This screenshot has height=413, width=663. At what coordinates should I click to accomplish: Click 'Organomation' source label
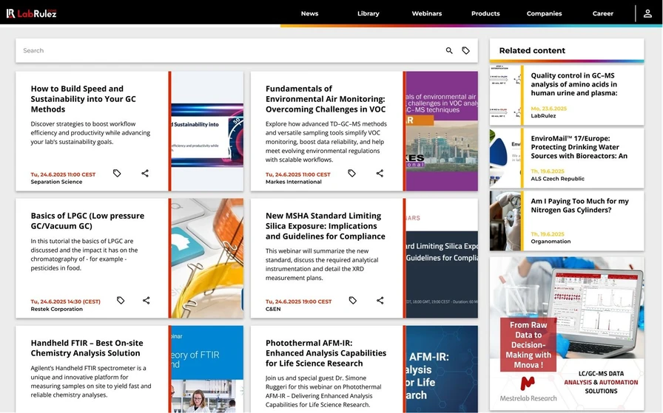click(x=551, y=242)
